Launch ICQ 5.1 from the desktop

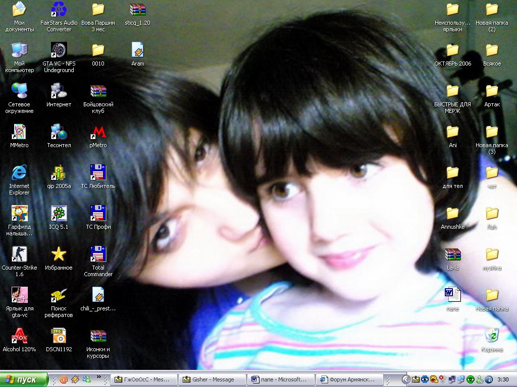click(x=59, y=214)
